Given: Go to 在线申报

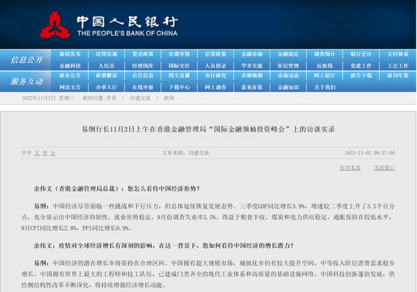Looking at the screenshot, I should pyautogui.click(x=143, y=87).
